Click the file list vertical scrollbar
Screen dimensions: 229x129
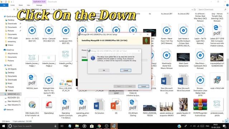(x=228, y=70)
